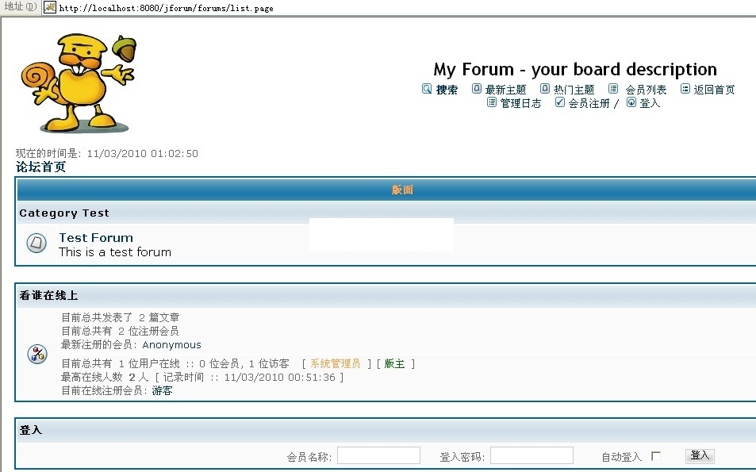Open the Anonymous member profile link
This screenshot has width=756, height=472.
click(x=171, y=345)
